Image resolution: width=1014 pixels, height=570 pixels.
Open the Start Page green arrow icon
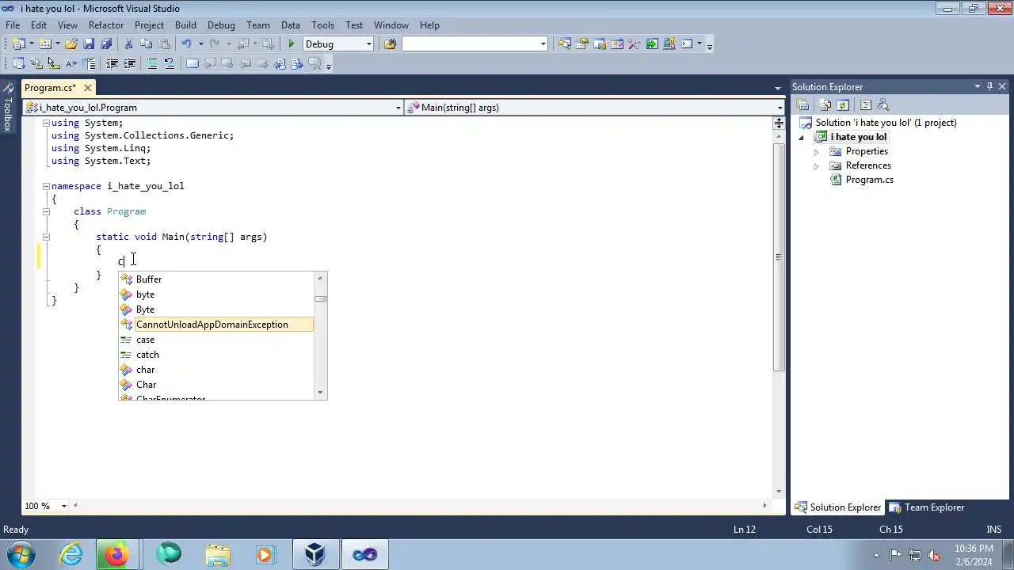tap(652, 44)
